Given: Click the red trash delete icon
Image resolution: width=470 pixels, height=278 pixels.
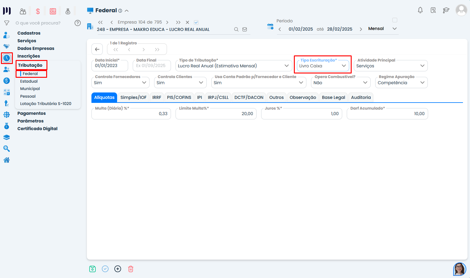Looking at the screenshot, I should pos(131,269).
